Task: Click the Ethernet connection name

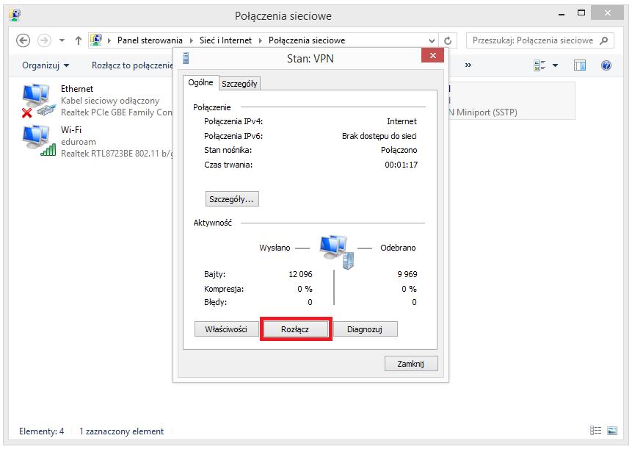Action: (x=77, y=89)
